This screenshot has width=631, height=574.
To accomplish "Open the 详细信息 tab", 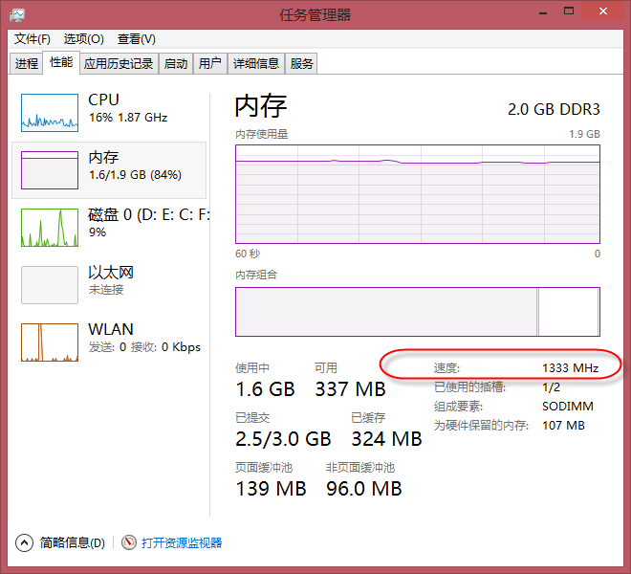I will (x=256, y=64).
